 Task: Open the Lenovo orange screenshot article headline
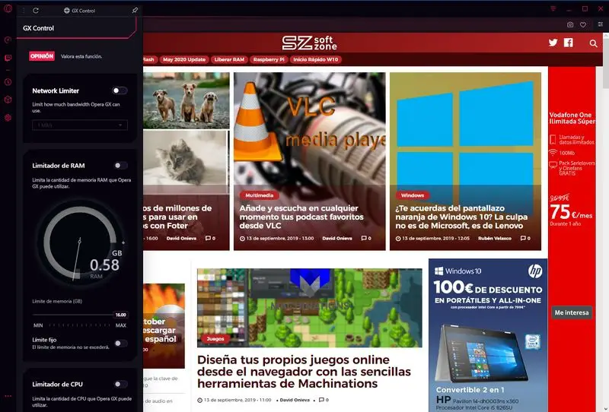coord(461,217)
